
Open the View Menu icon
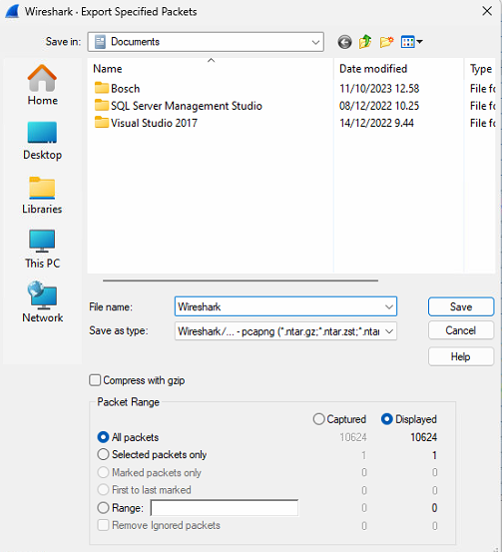coord(411,42)
